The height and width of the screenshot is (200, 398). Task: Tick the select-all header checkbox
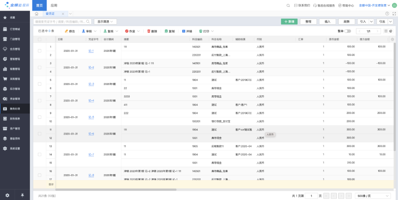[x=39, y=39]
